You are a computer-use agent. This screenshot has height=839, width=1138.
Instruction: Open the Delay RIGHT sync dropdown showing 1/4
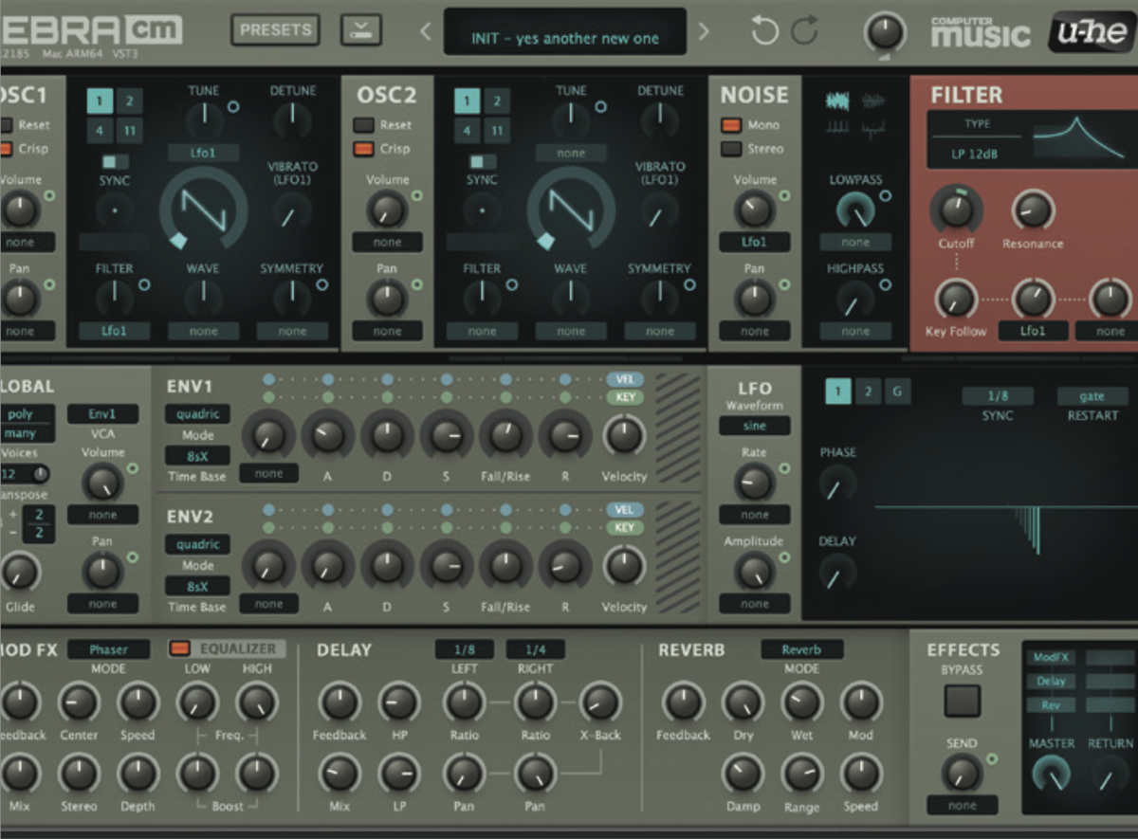click(x=536, y=649)
